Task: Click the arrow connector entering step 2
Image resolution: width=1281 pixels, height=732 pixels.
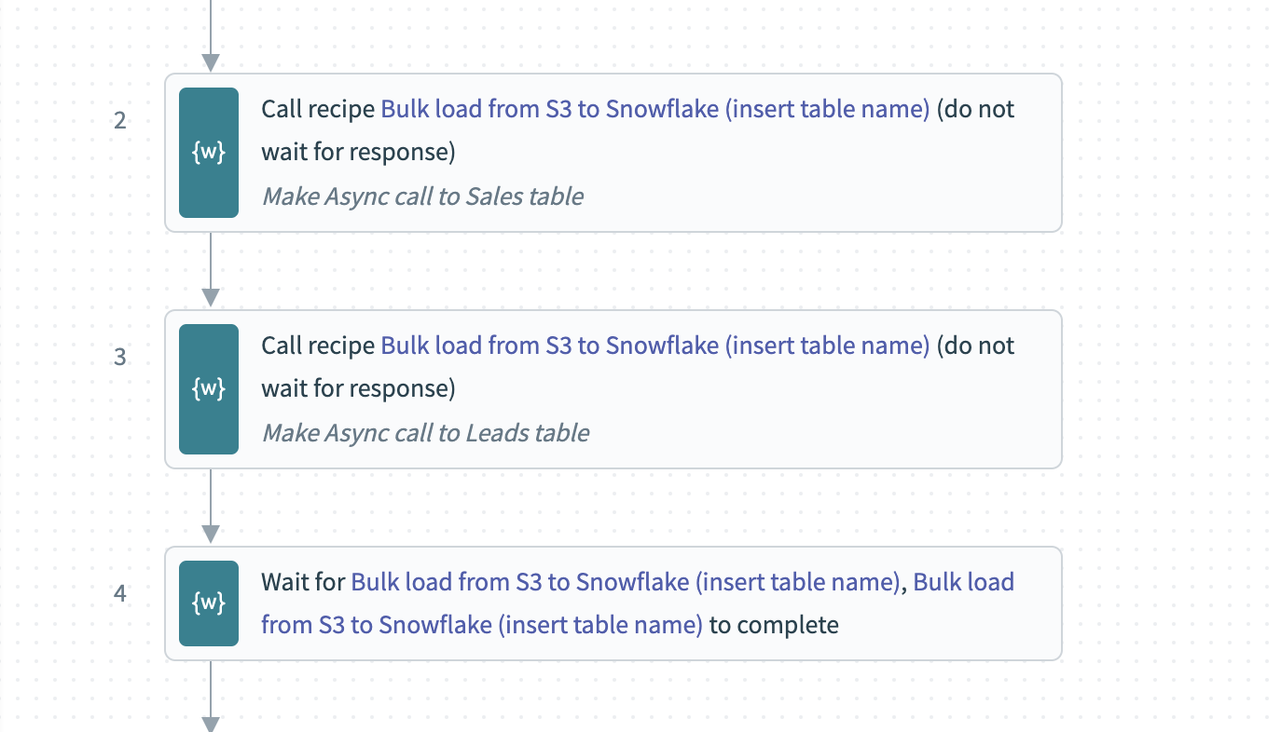Action: (x=211, y=37)
